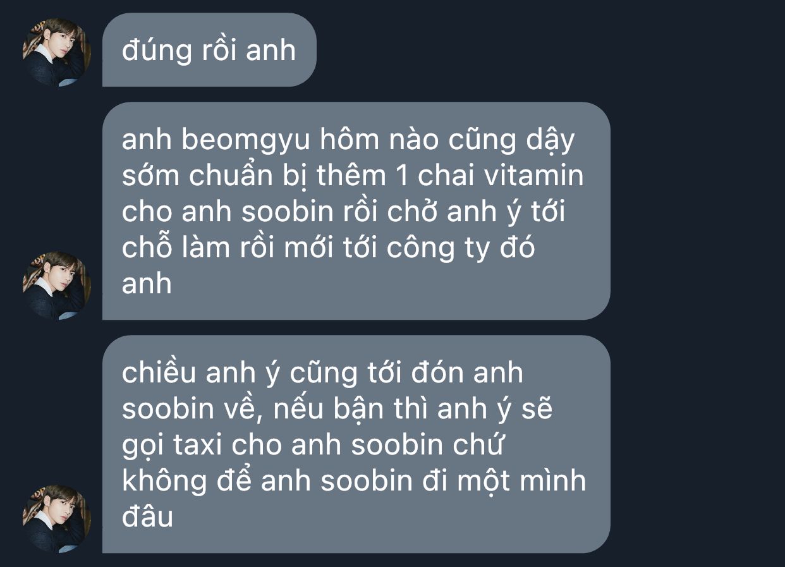Open the sender avatar beside the taxi message

click(57, 518)
